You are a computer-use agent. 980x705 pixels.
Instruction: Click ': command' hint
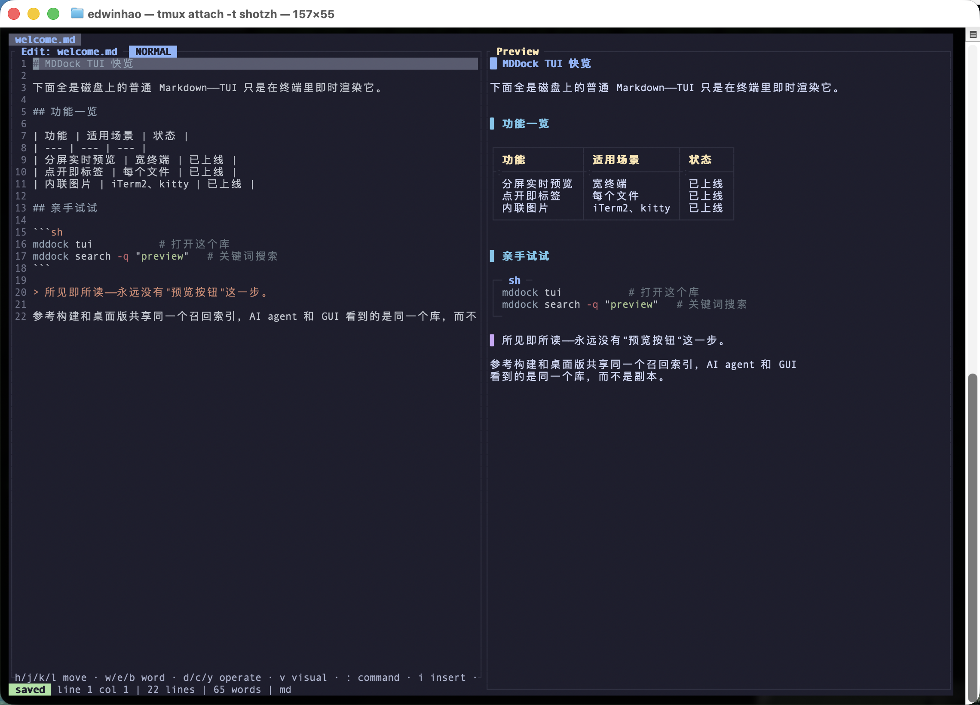tap(373, 677)
